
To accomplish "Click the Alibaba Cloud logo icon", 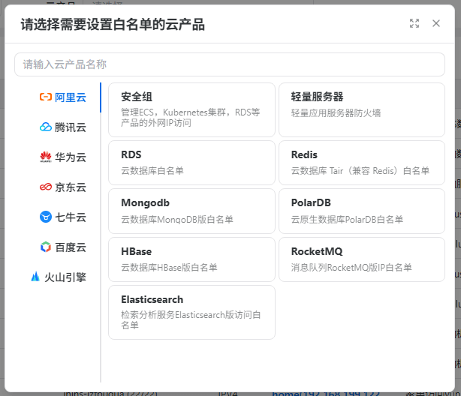I will tap(46, 97).
